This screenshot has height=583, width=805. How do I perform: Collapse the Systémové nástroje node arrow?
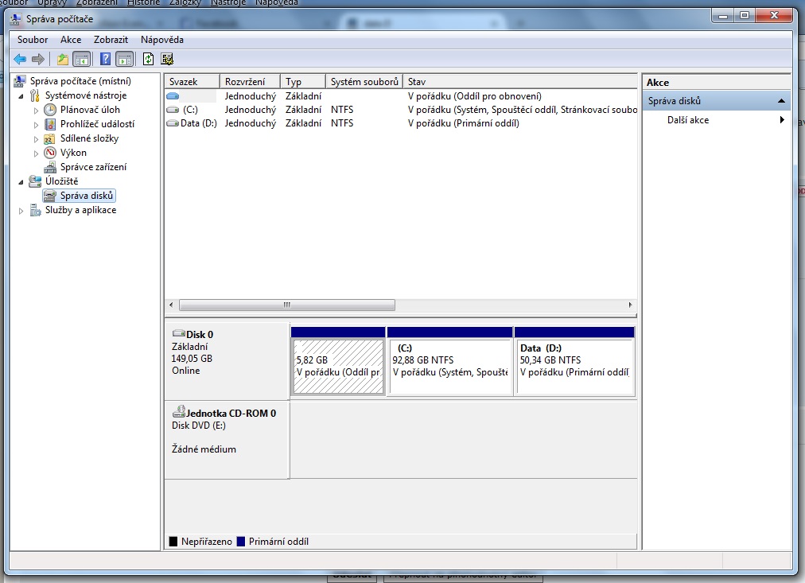(x=21, y=95)
